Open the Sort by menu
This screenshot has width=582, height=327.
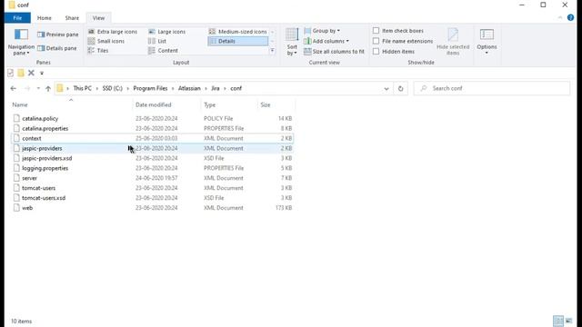[292, 42]
